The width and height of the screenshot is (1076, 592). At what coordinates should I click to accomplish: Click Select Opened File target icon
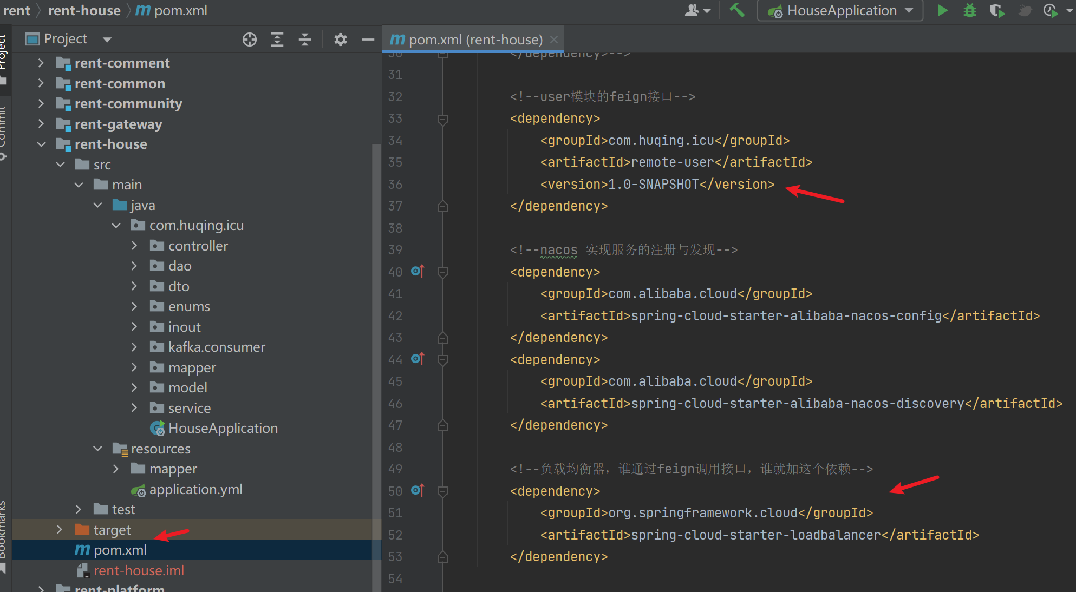pos(250,40)
